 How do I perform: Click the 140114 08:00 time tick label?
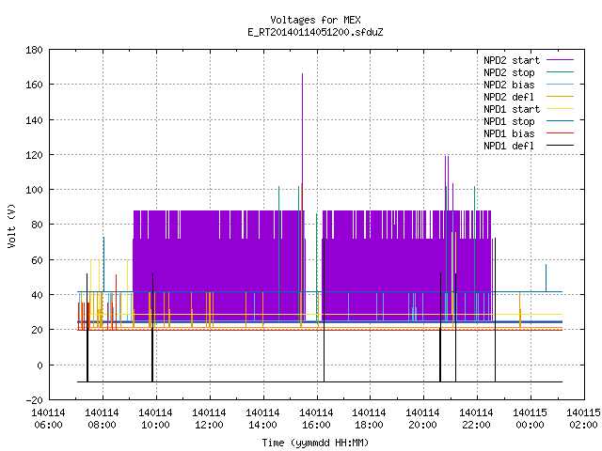click(103, 419)
